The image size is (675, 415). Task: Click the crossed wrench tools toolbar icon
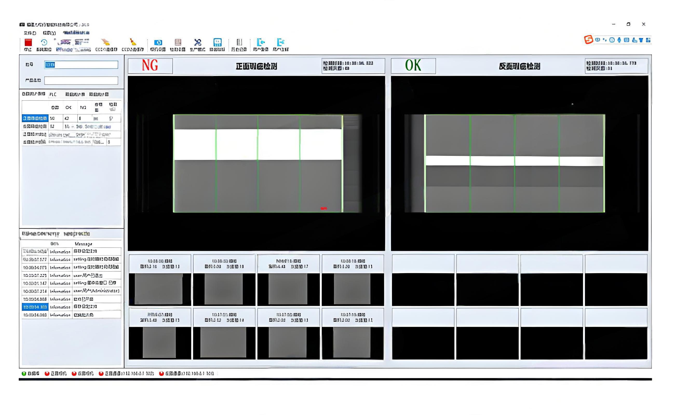(198, 43)
